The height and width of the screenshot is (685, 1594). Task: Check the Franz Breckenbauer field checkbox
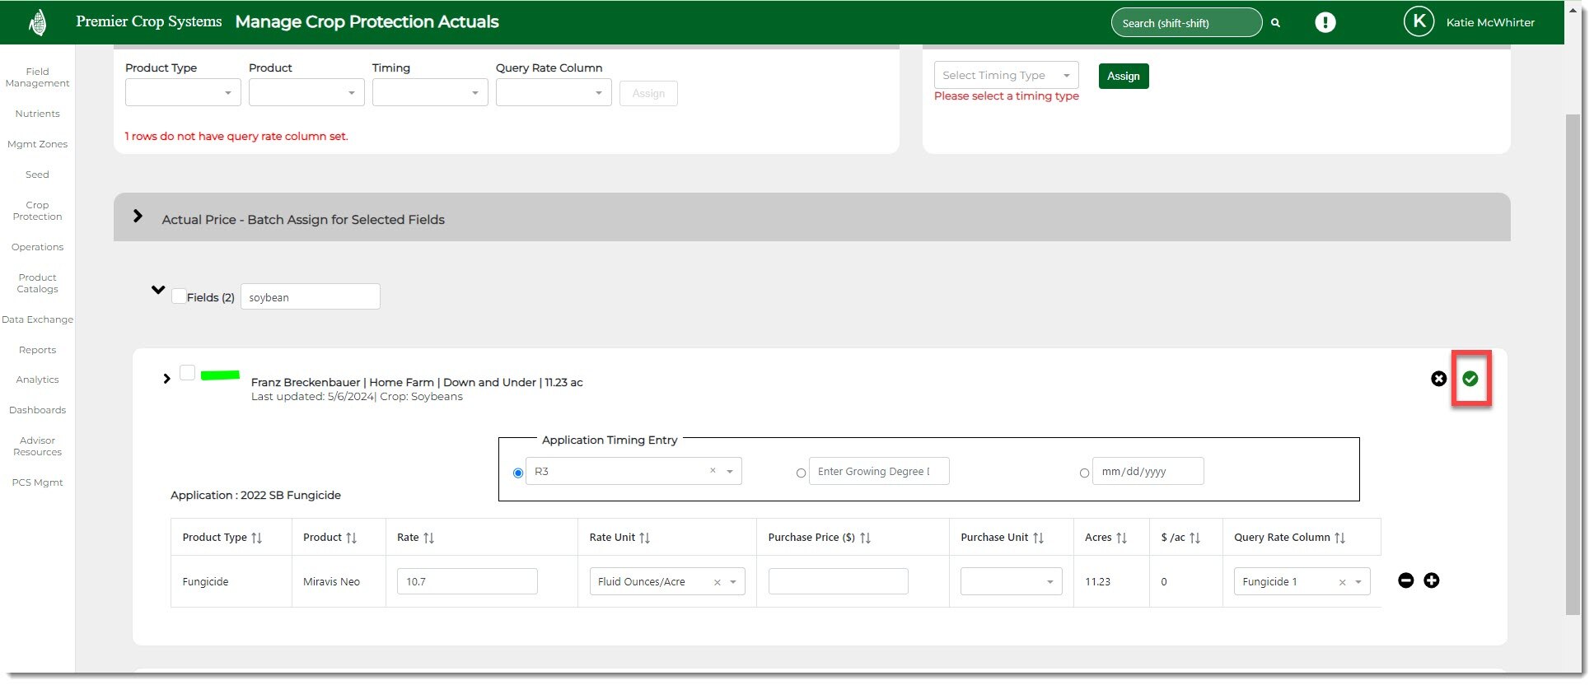click(x=188, y=373)
